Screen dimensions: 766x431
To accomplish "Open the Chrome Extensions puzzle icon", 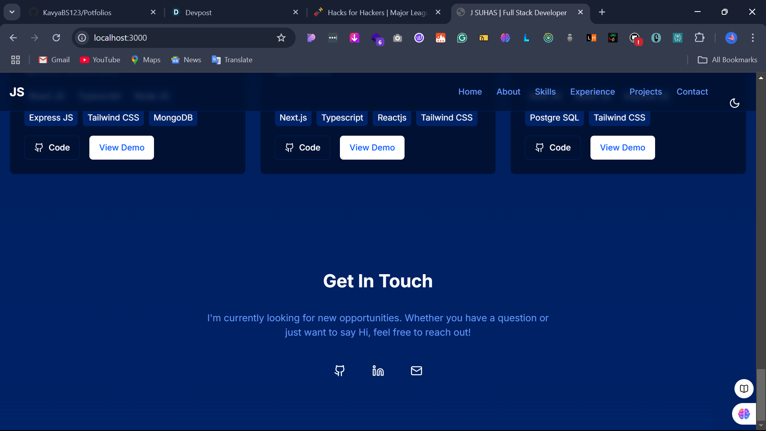I will pyautogui.click(x=699, y=38).
